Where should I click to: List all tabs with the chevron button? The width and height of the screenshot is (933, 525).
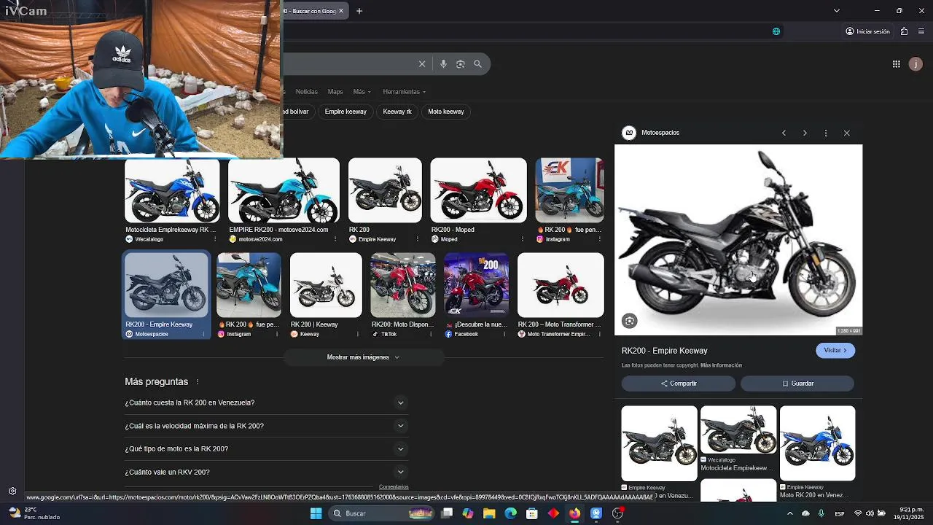(x=836, y=11)
